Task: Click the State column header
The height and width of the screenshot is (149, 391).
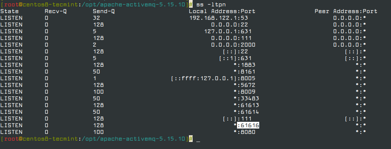Action: [x=9, y=11]
